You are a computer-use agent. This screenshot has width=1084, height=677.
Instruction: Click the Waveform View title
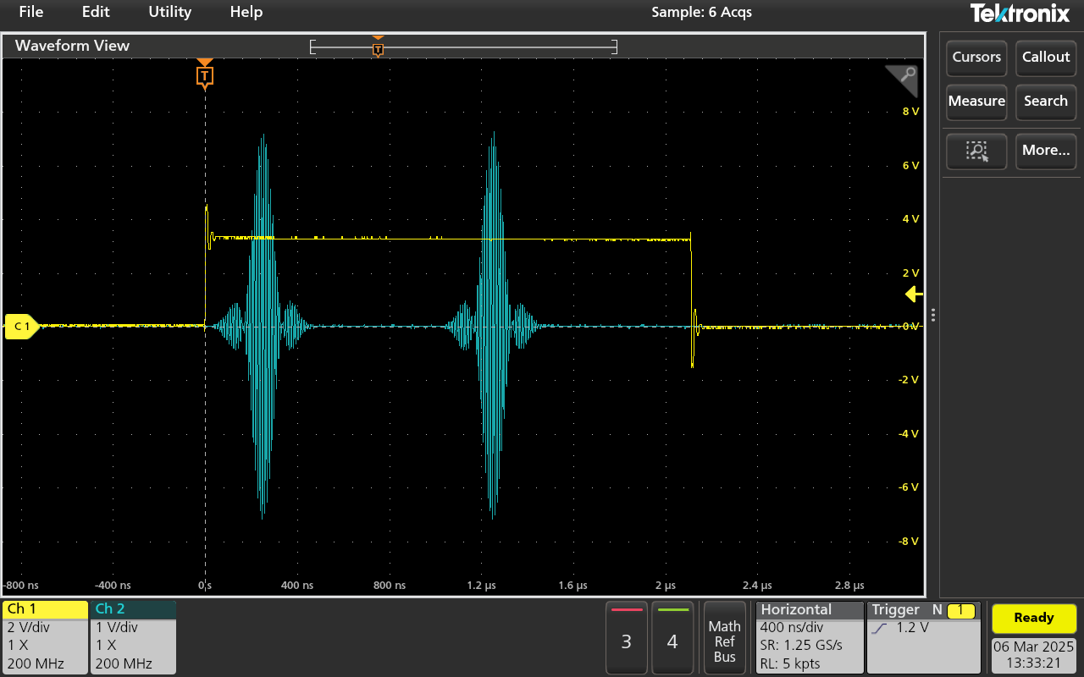click(73, 46)
